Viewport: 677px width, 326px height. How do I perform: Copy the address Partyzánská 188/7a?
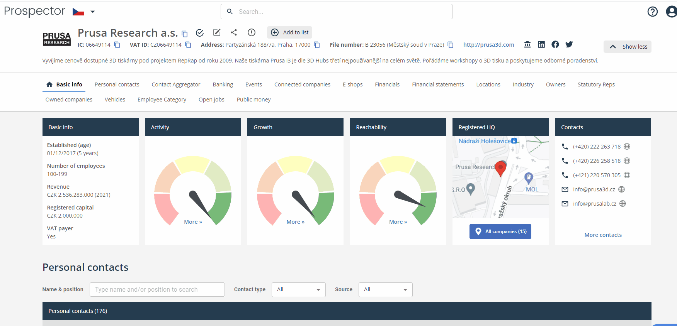point(317,45)
